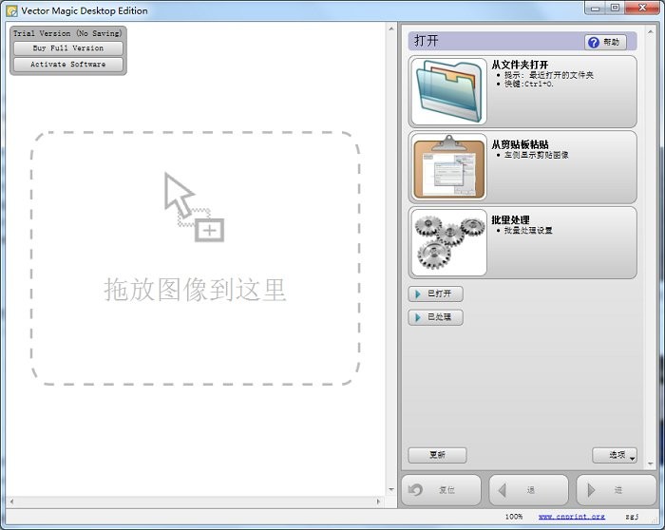Click the 打开 panel header
665x530 pixels.
click(x=522, y=42)
